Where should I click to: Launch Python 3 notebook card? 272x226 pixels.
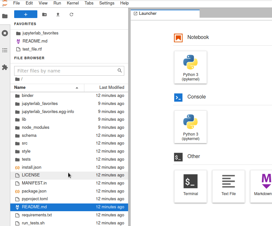point(191,67)
